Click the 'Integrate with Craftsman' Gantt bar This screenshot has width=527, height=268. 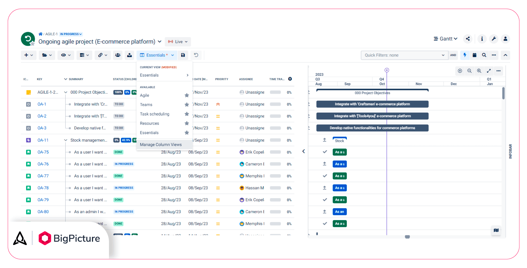pos(372,104)
